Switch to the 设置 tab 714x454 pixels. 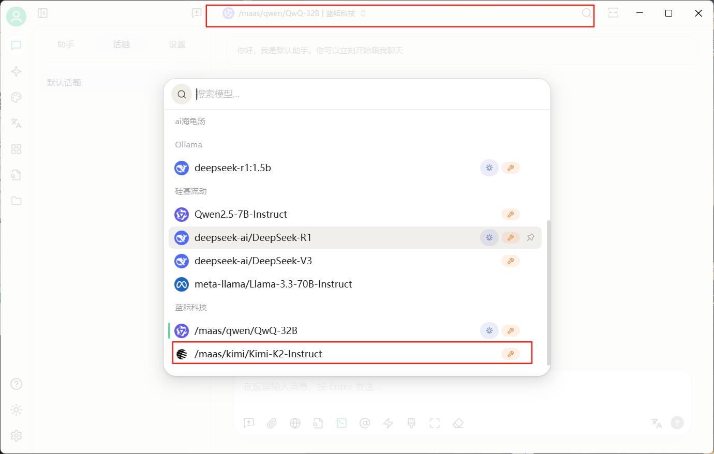pyautogui.click(x=177, y=44)
